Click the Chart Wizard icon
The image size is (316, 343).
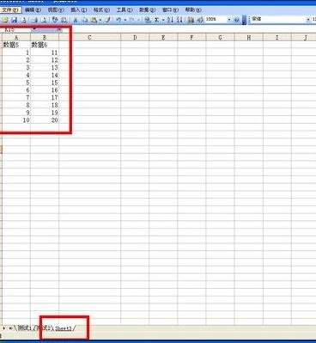point(191,20)
